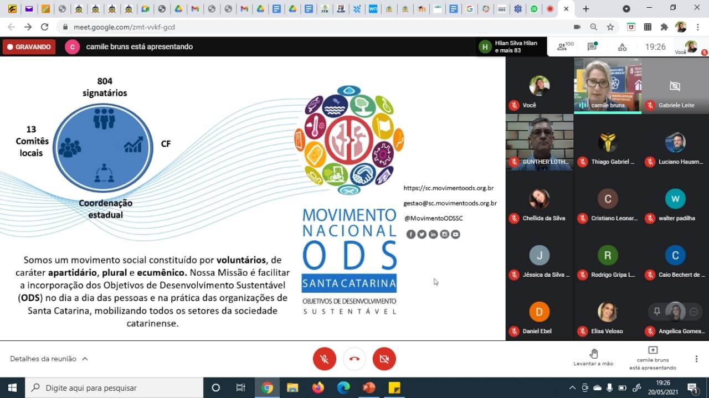This screenshot has width=709, height=398.
Task: Click the YouTube icon on the slide
Action: pyautogui.click(x=455, y=234)
